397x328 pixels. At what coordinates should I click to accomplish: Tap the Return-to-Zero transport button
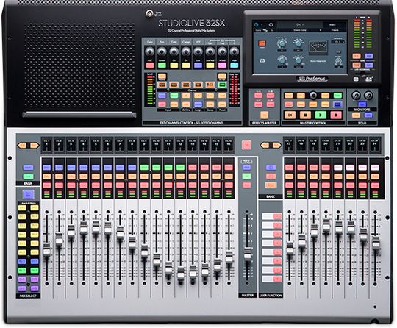click(x=290, y=115)
